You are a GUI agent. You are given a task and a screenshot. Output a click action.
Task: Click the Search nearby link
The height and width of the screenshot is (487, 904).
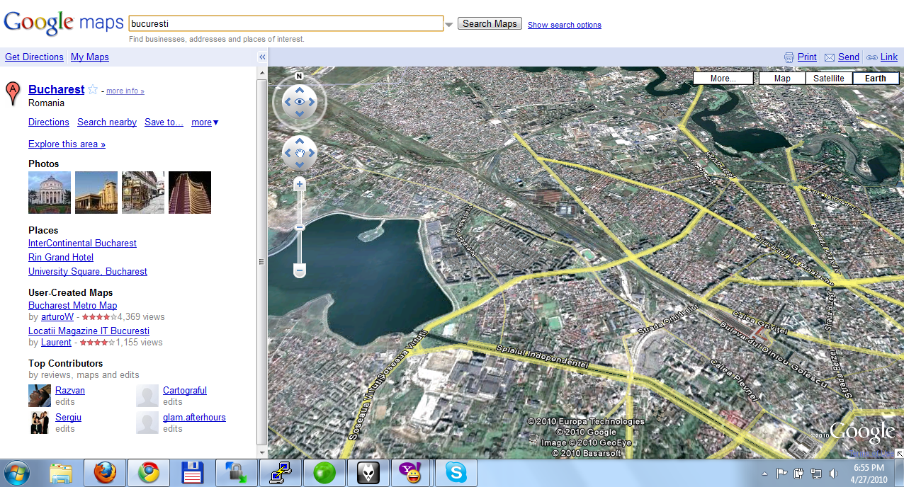coord(107,122)
